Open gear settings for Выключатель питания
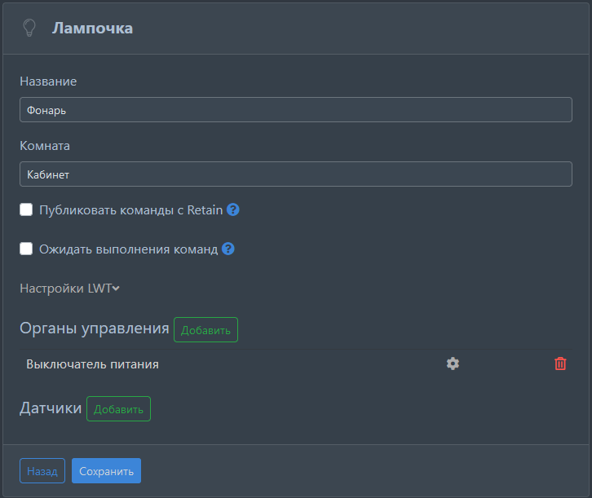The image size is (592, 498). 453,364
